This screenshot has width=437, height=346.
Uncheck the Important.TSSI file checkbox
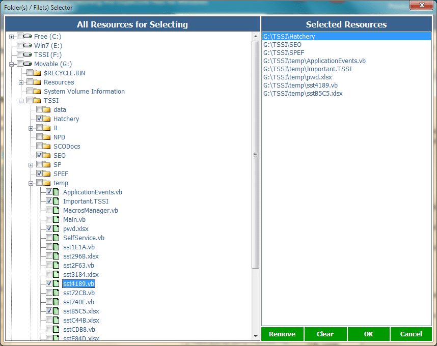[x=49, y=201]
